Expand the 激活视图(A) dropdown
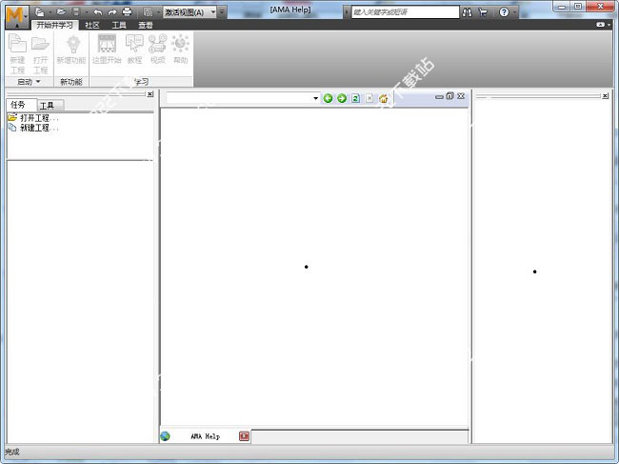The height and width of the screenshot is (464, 619). (212, 12)
